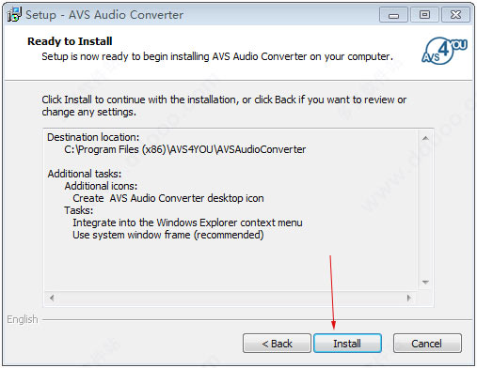Close the setup window
The height and width of the screenshot is (368, 477).
[x=455, y=15]
